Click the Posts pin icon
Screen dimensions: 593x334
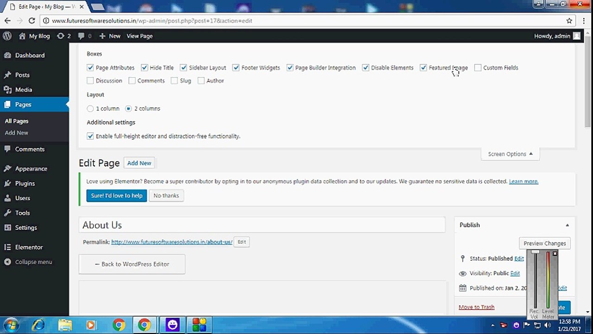[7, 75]
